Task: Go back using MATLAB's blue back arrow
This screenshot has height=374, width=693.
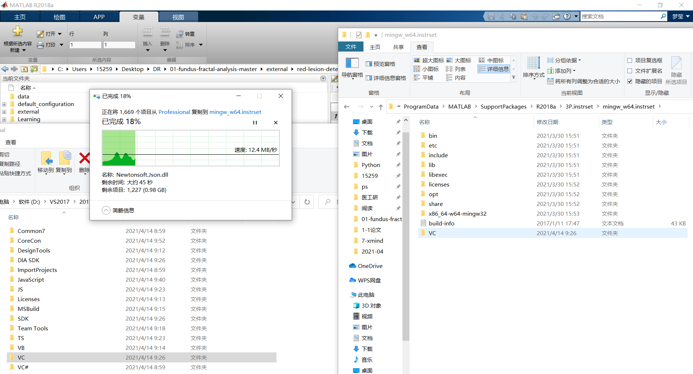Action: [x=5, y=69]
